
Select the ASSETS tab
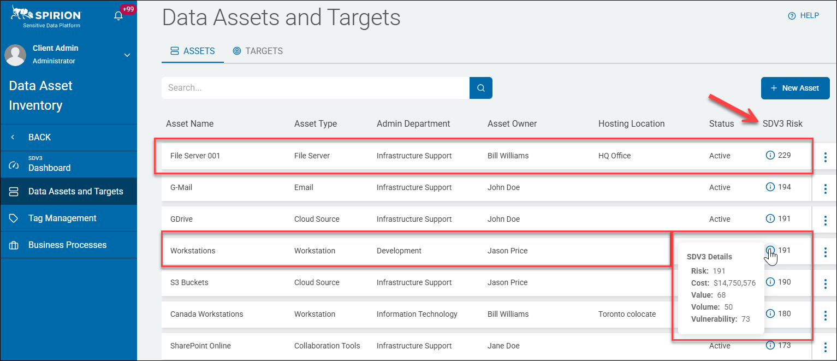192,50
